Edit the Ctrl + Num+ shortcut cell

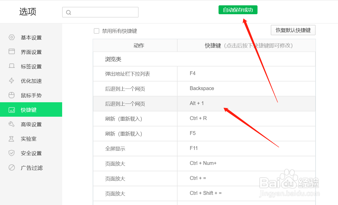[246, 163]
